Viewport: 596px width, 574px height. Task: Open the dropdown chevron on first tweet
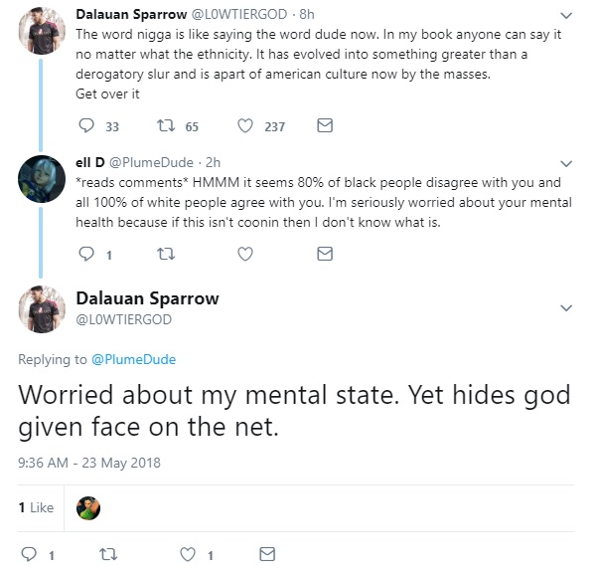[x=566, y=16]
